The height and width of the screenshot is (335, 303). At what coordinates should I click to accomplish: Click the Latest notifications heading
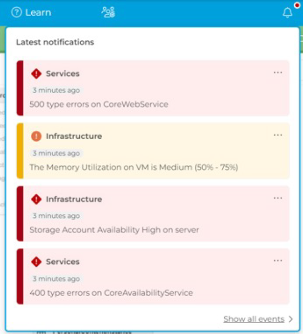[x=55, y=42]
